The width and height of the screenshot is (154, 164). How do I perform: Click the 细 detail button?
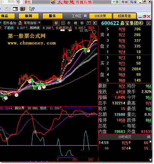(x=149, y=137)
